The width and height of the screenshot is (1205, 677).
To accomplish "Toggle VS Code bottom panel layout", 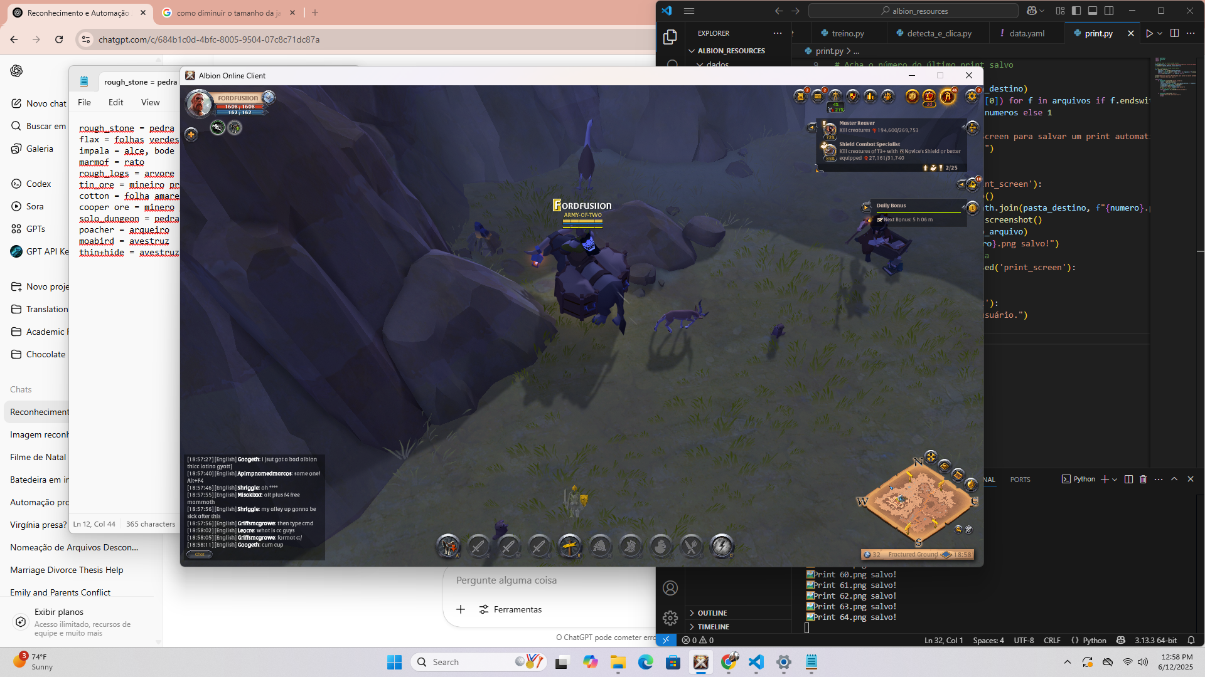I will (1093, 11).
